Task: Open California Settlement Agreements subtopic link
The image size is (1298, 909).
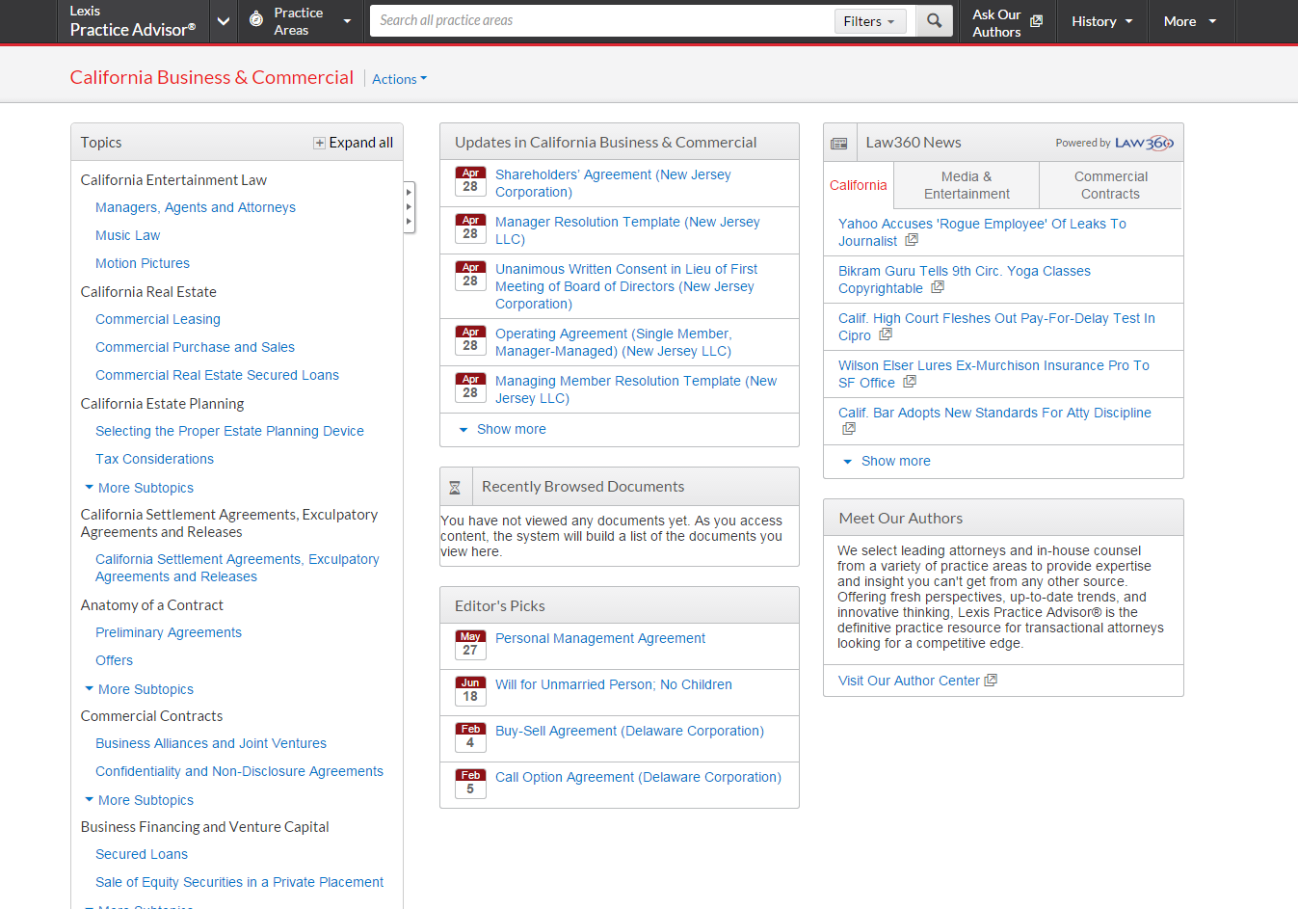Action: coord(237,568)
